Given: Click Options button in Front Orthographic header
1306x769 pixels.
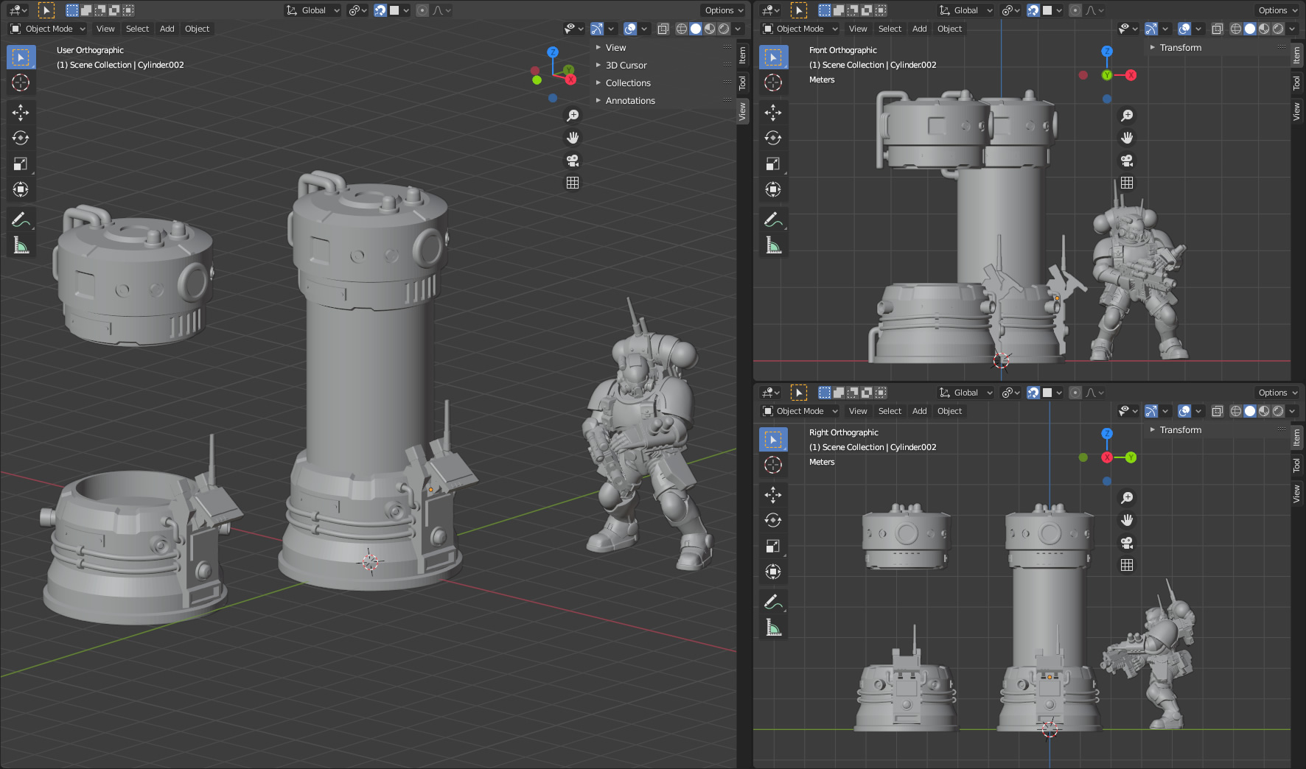Looking at the screenshot, I should point(1277,10).
